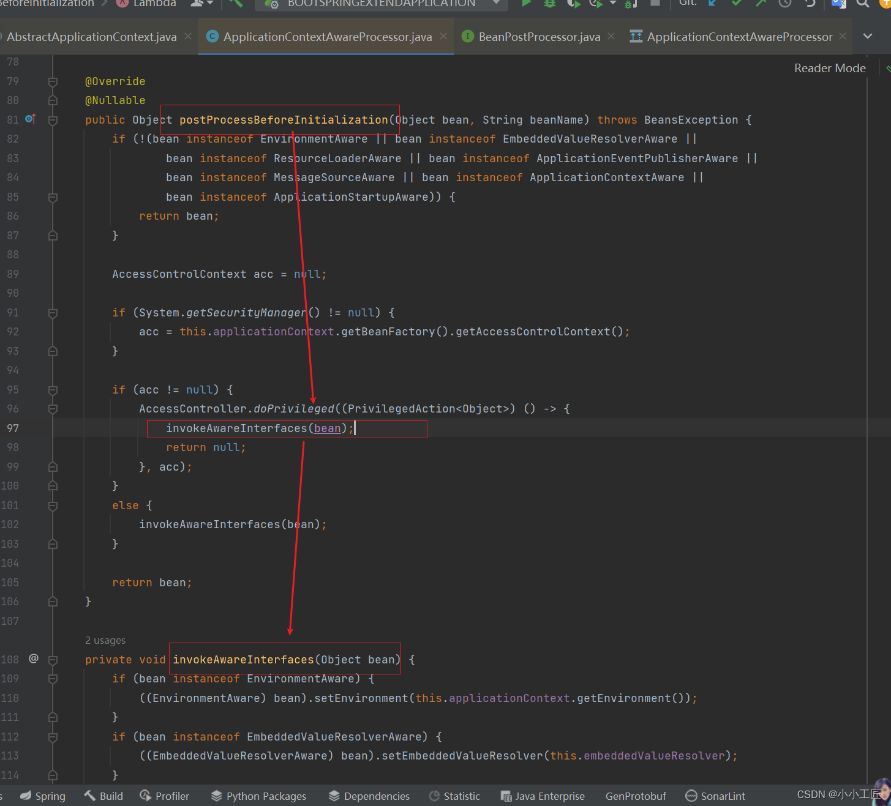
Task: Collapse the postProcessBeforeInitialization method at line 81
Action: coord(53,120)
